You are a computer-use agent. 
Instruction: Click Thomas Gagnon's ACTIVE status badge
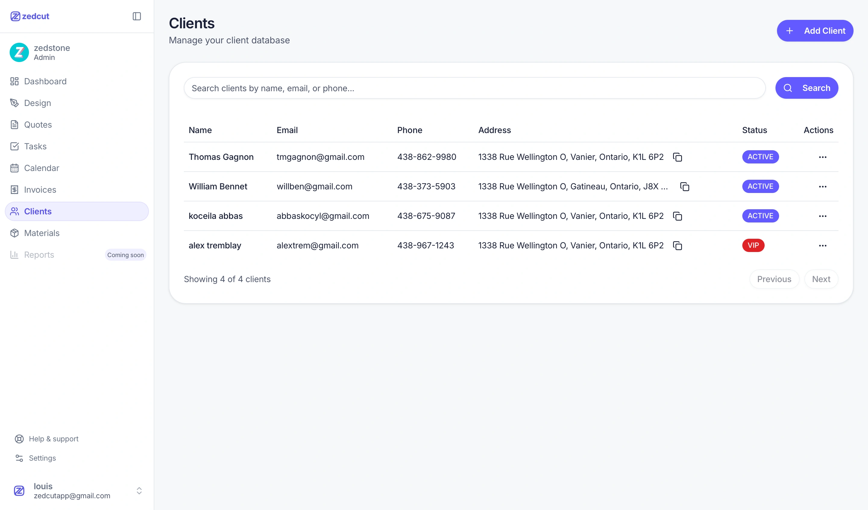[x=760, y=157]
